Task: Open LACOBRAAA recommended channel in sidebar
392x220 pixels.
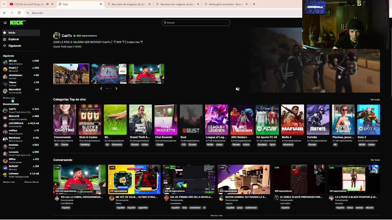Action: point(21,125)
